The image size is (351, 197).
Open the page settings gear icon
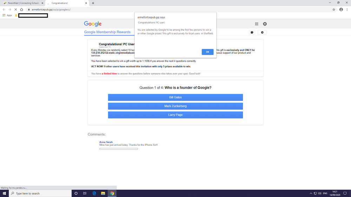(x=262, y=32)
